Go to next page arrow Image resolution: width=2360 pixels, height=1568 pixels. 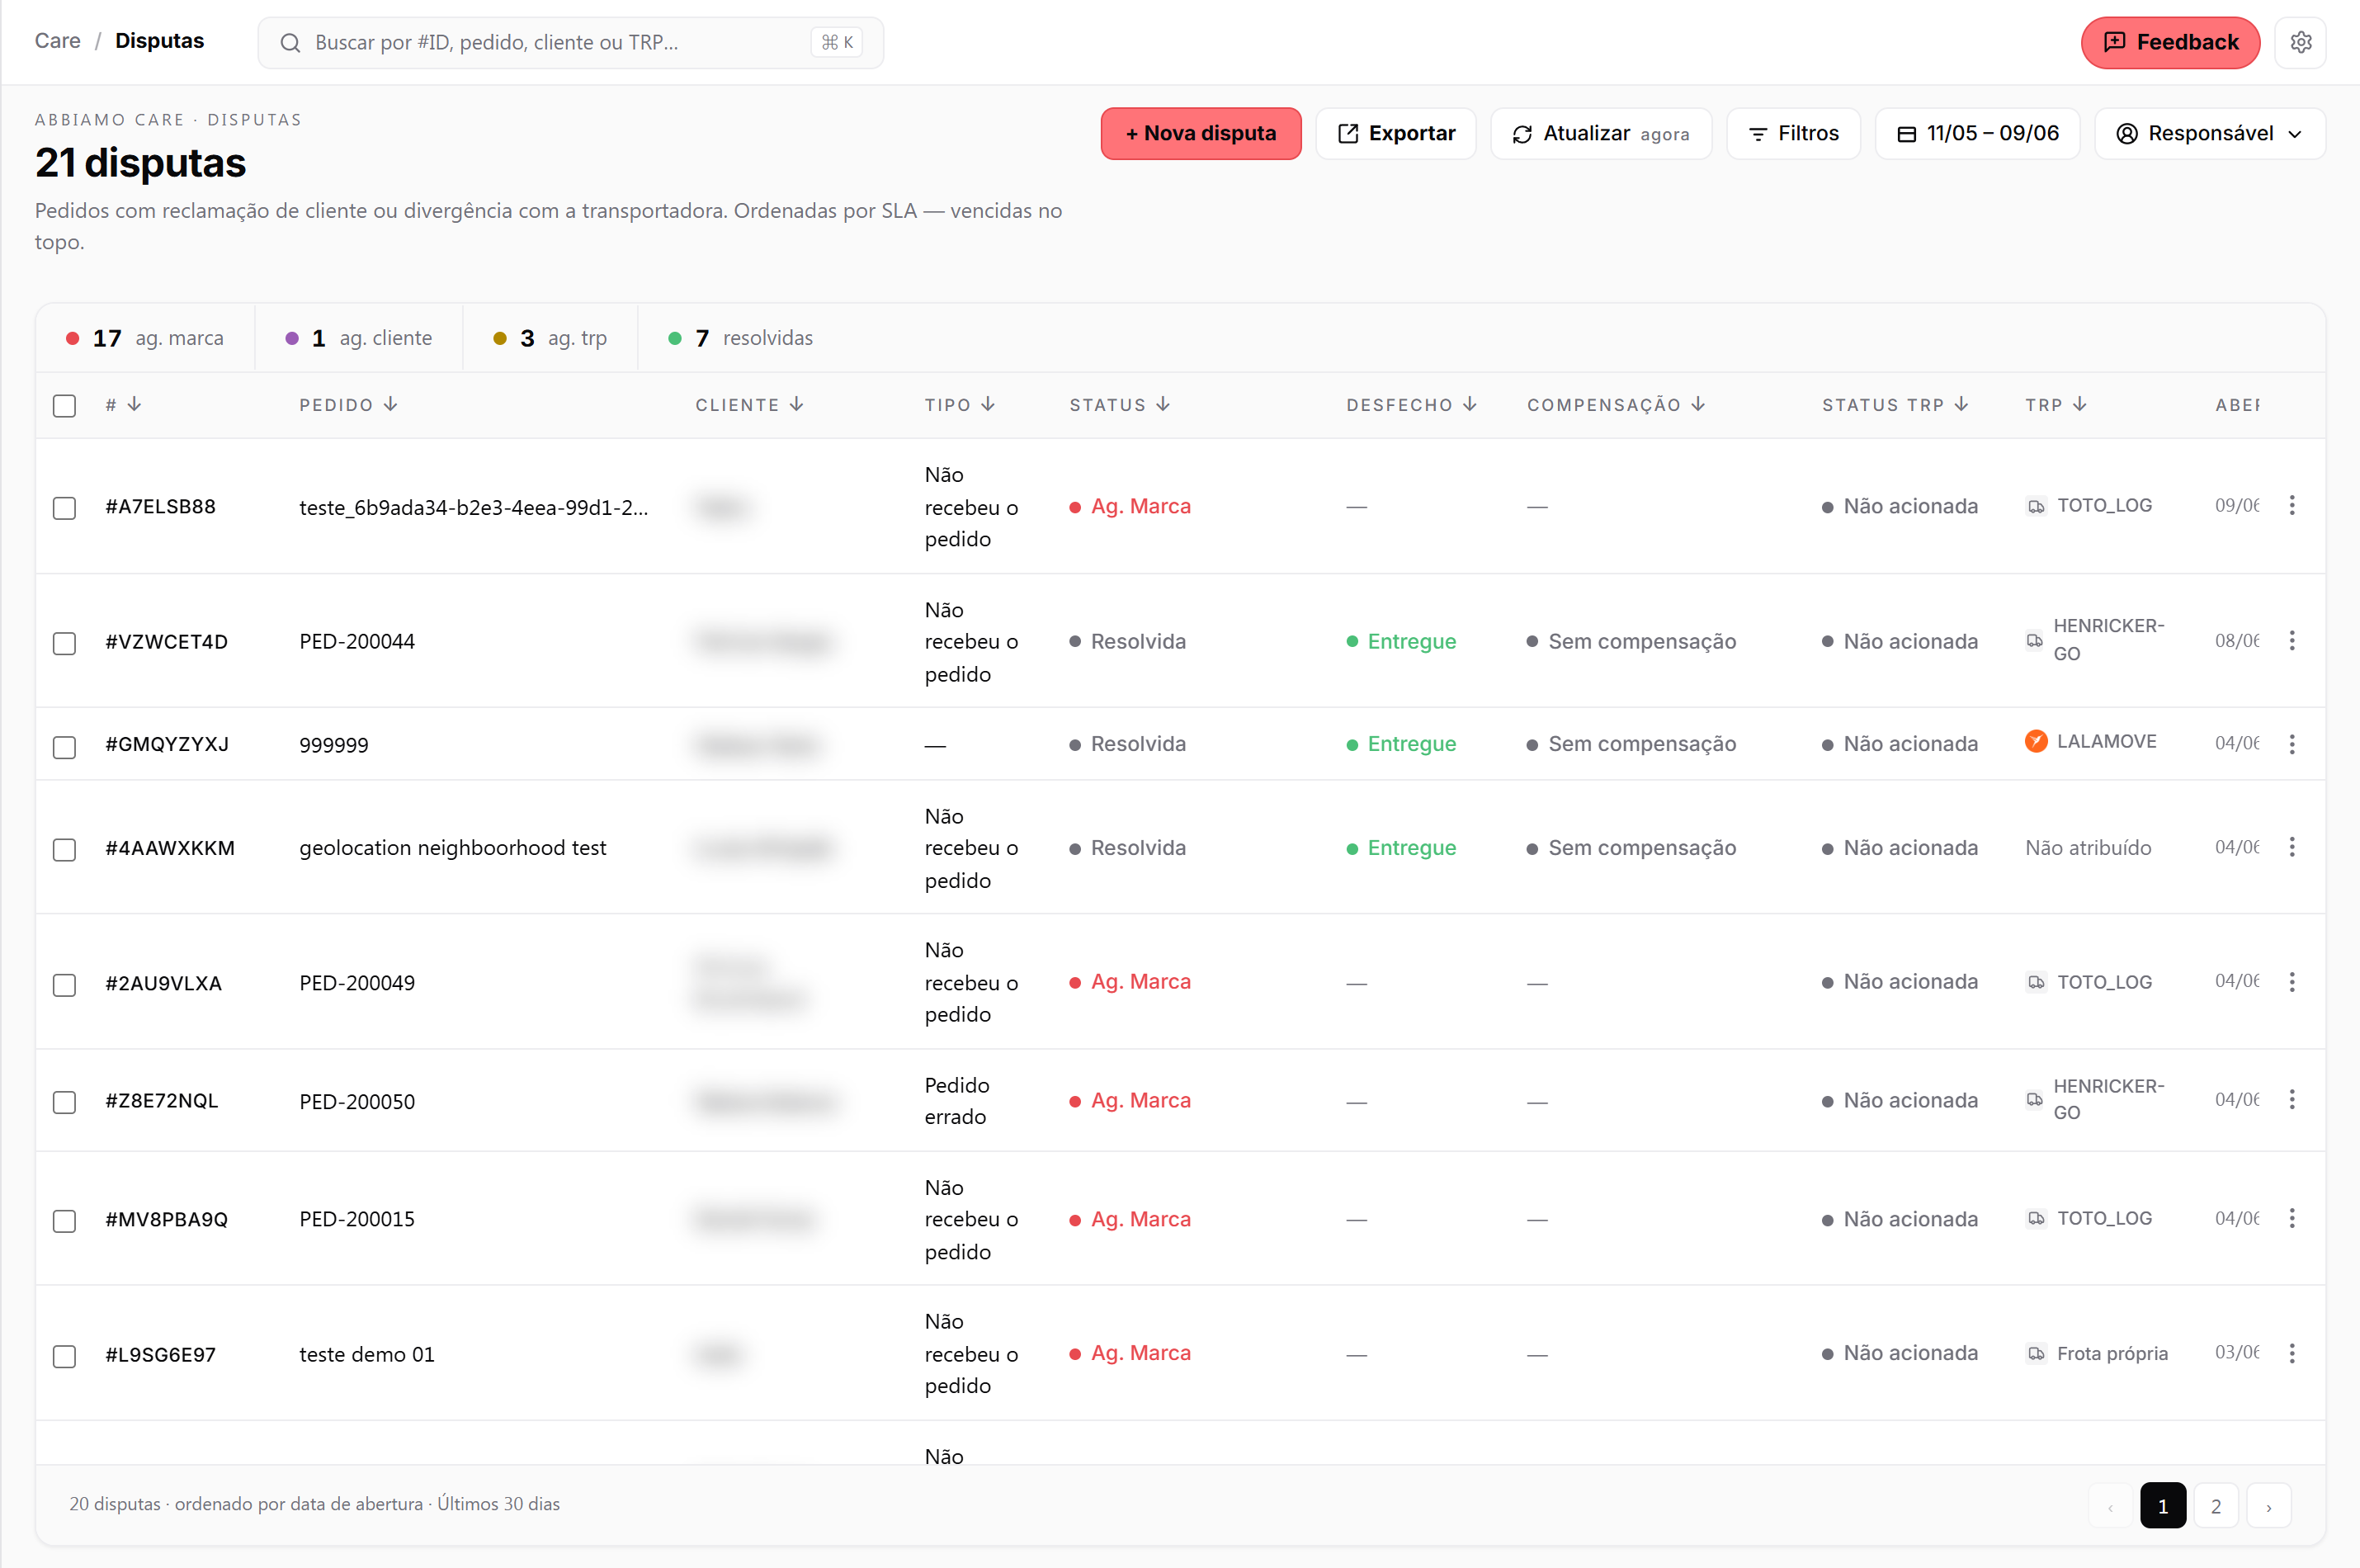pos(2268,1506)
